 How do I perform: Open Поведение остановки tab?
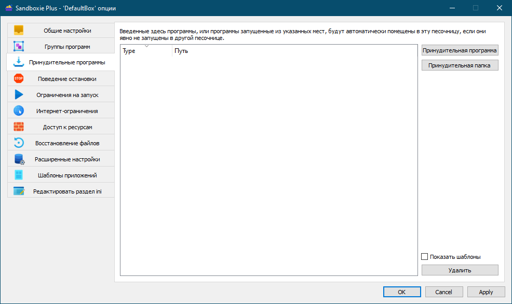coord(61,79)
